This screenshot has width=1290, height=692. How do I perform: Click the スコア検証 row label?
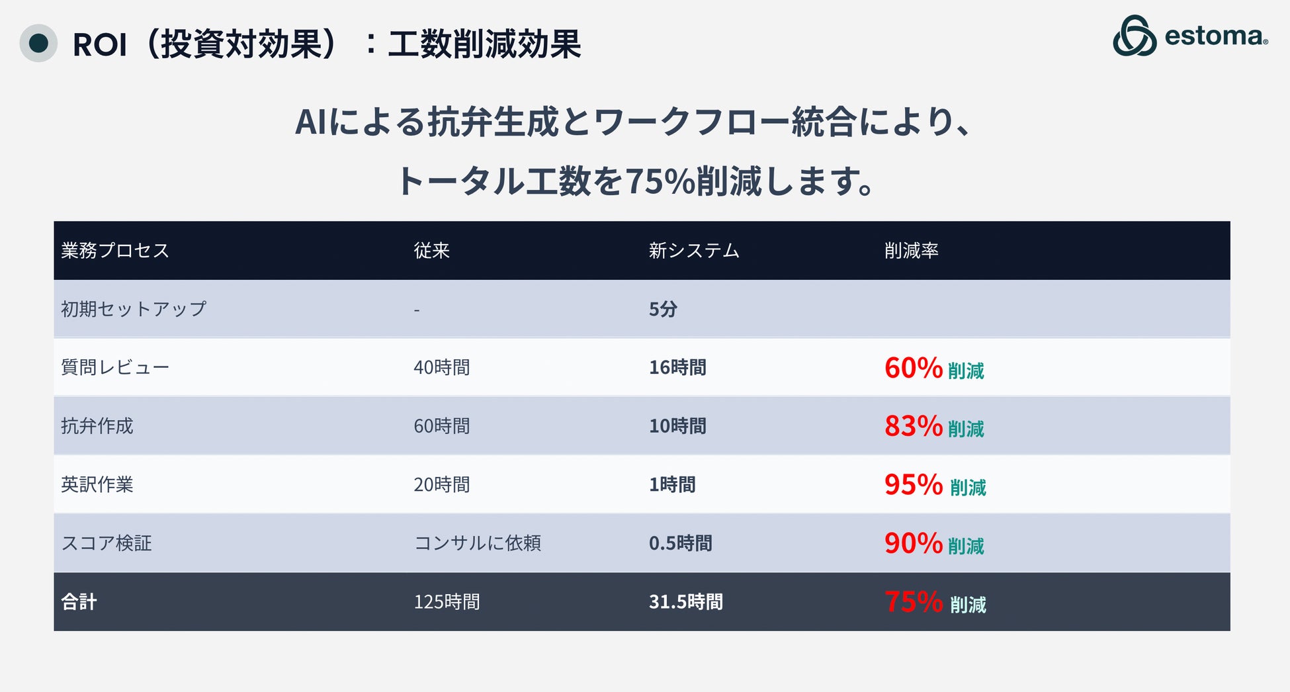(x=107, y=543)
